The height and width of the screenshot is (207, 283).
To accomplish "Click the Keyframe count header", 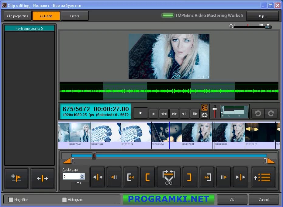I will pos(29,29).
